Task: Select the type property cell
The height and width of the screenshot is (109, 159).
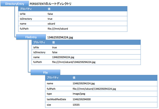Action: pos(49,94)
